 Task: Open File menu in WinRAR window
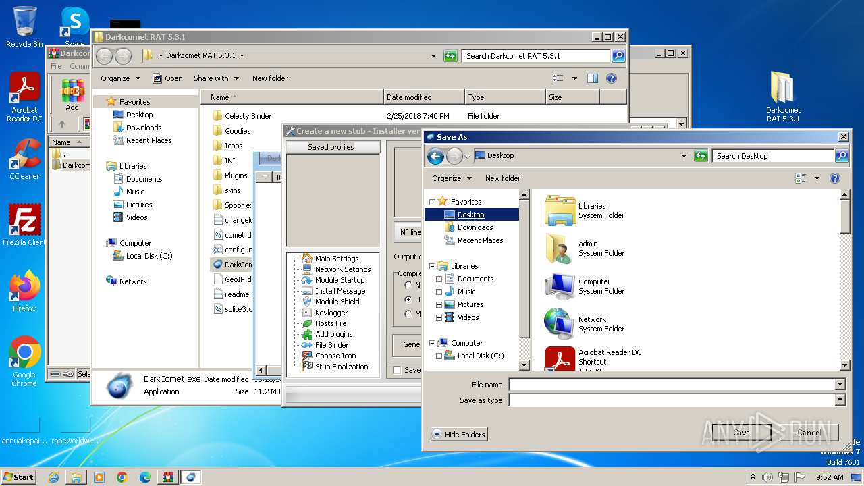tap(57, 66)
